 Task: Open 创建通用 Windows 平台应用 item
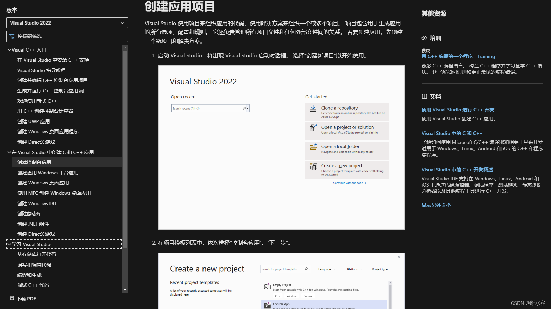click(48, 173)
